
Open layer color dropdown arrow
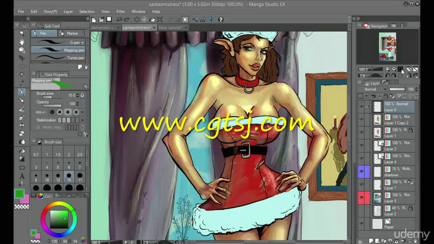tap(367, 97)
